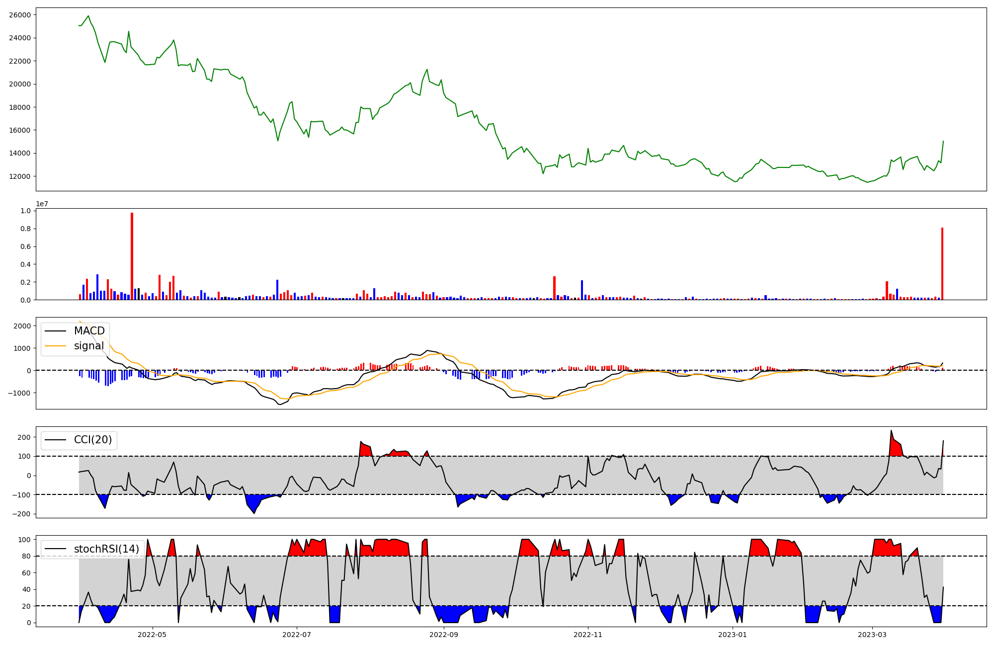Click the 1e7 volume scale label

[x=42, y=204]
